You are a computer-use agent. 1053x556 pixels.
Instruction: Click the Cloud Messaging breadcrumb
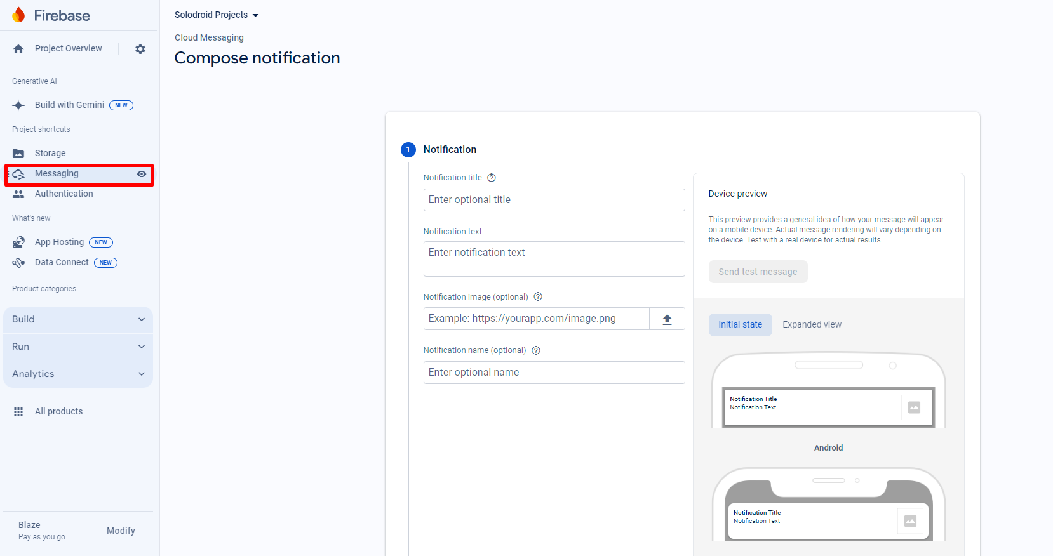pyautogui.click(x=209, y=37)
